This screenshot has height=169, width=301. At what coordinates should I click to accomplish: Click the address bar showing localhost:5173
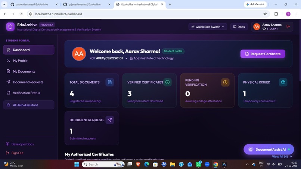148,14
